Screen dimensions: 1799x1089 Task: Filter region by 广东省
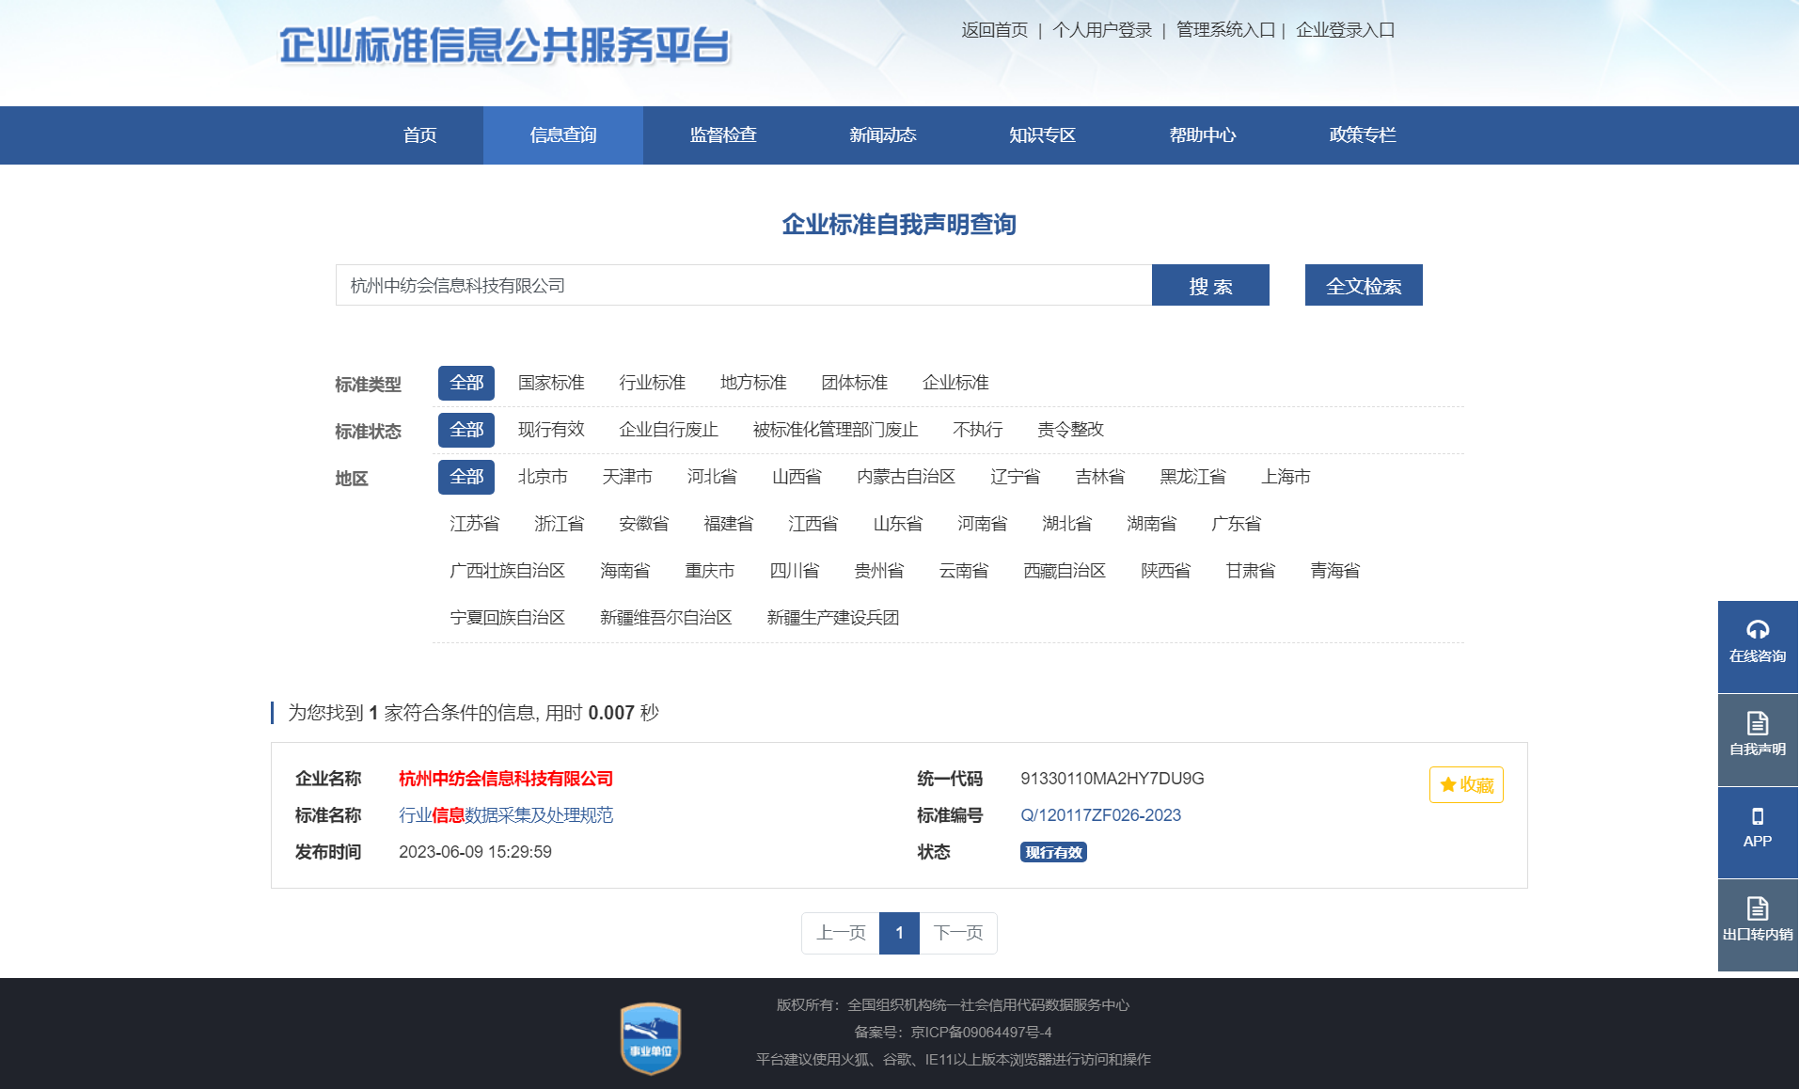point(1237,524)
